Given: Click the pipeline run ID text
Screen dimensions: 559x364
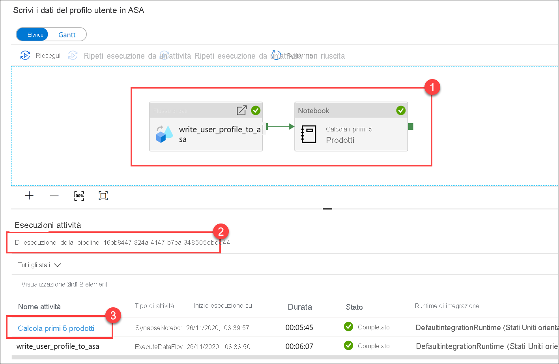Looking at the screenshot, I should pos(122,242).
